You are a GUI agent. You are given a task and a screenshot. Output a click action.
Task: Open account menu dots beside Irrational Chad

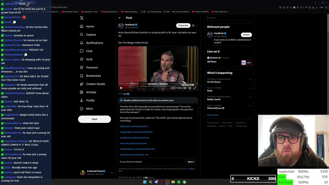(112, 172)
